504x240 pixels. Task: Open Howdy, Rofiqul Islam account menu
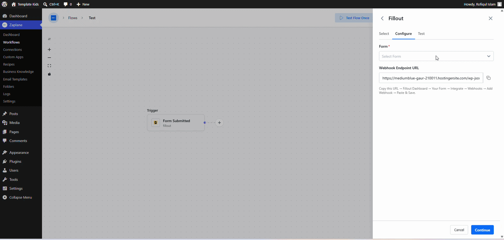483,4
